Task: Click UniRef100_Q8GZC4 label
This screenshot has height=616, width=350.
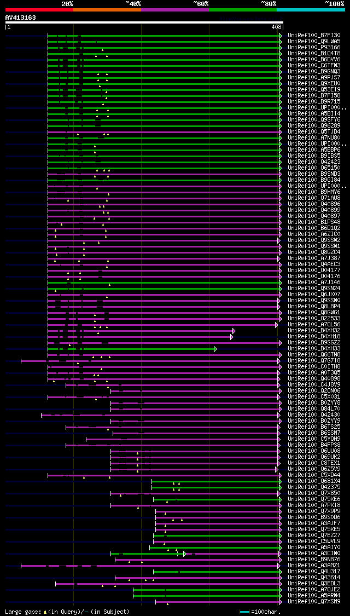Action: coord(314,252)
